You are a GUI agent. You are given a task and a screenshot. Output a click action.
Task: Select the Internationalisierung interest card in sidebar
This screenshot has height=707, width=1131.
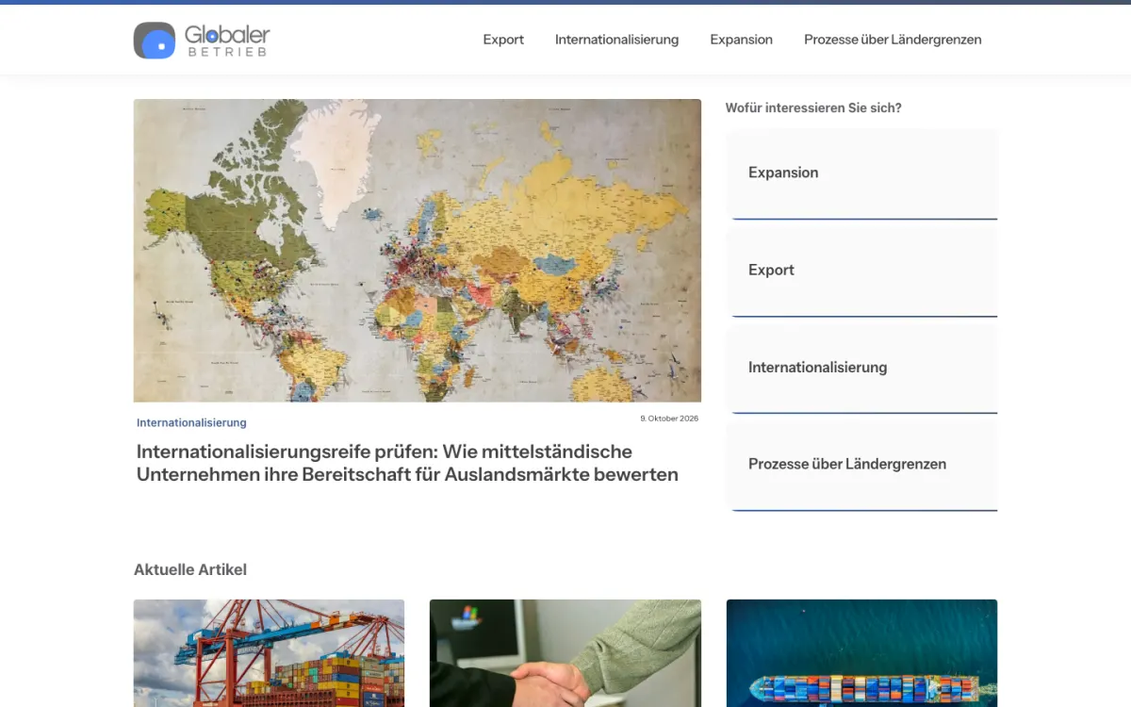(x=861, y=369)
